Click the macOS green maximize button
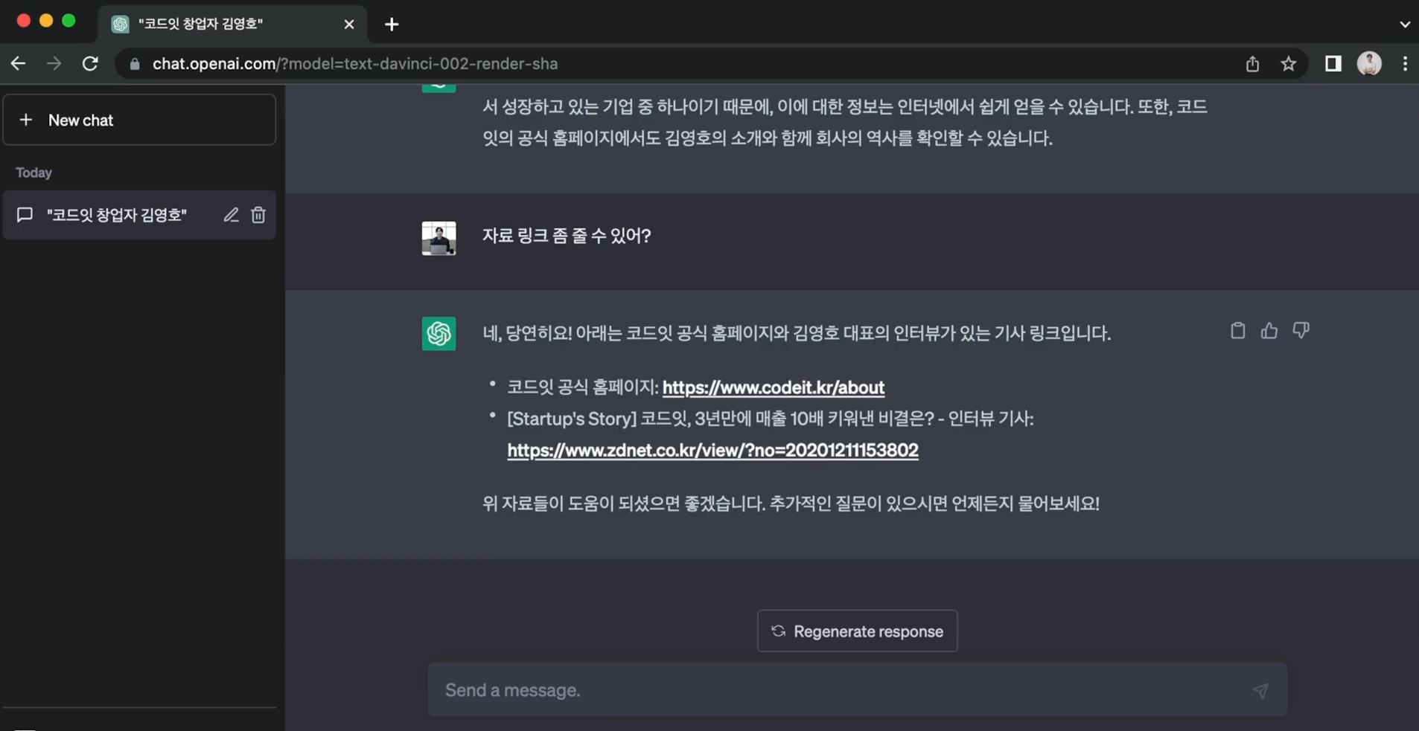The height and width of the screenshot is (731, 1419). tap(68, 21)
